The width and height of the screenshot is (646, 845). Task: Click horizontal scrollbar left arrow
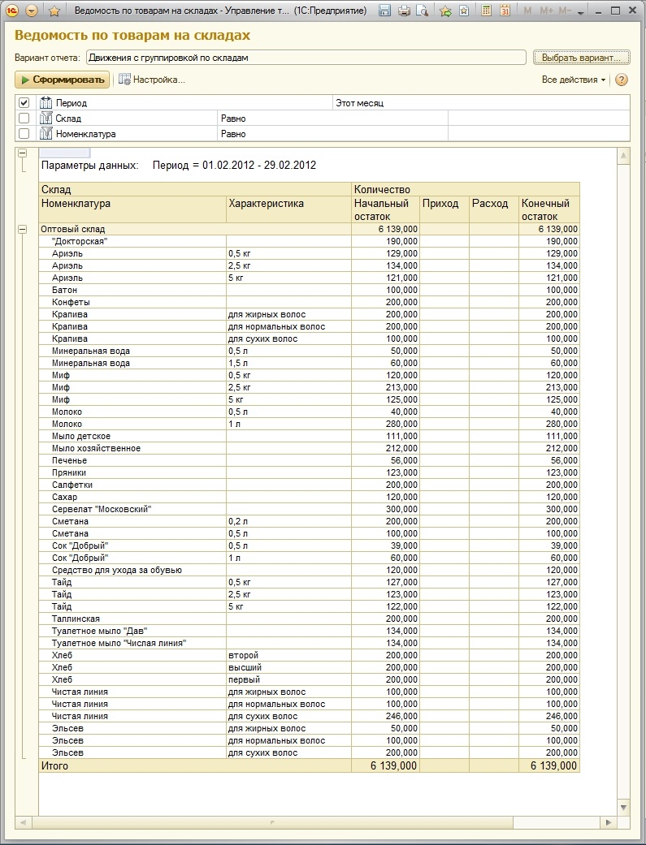[23, 822]
